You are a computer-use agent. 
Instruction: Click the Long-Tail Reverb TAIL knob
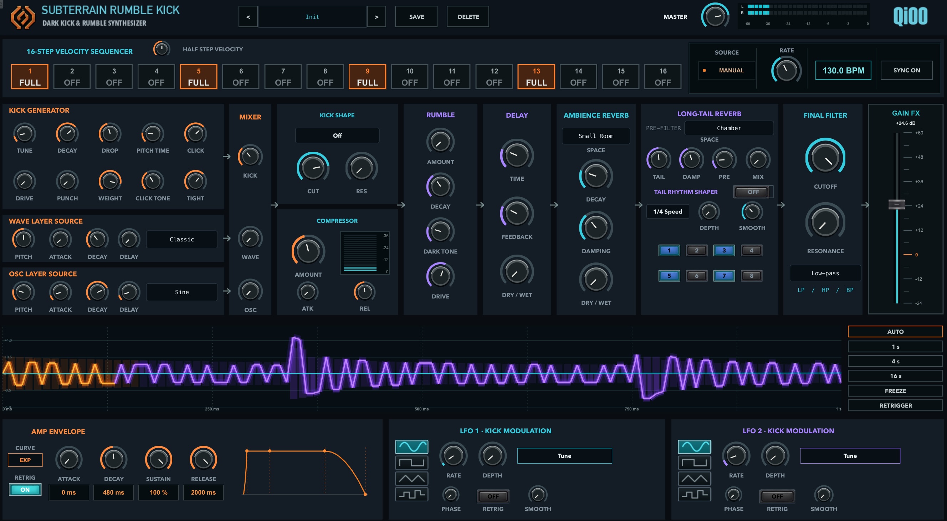[659, 159]
